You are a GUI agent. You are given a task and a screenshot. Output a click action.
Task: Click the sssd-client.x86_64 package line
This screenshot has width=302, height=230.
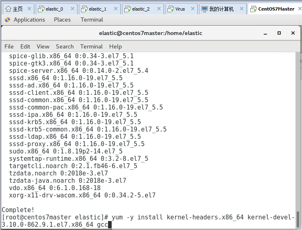click(79, 92)
